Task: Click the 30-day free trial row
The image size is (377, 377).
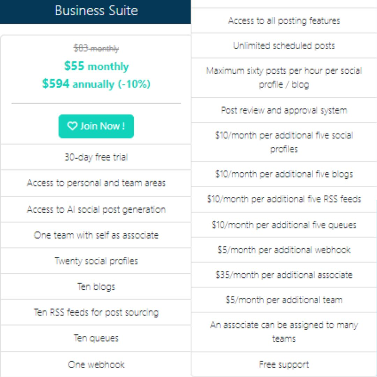Action: (x=96, y=157)
